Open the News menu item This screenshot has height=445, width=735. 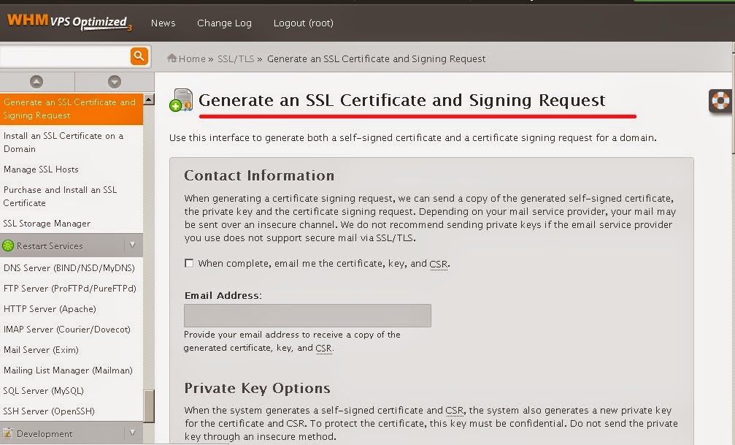click(x=163, y=23)
